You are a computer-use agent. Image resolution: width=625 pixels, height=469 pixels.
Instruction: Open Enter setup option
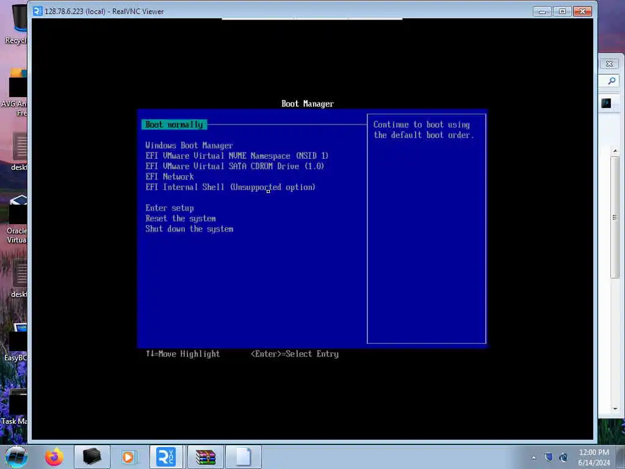click(x=170, y=208)
